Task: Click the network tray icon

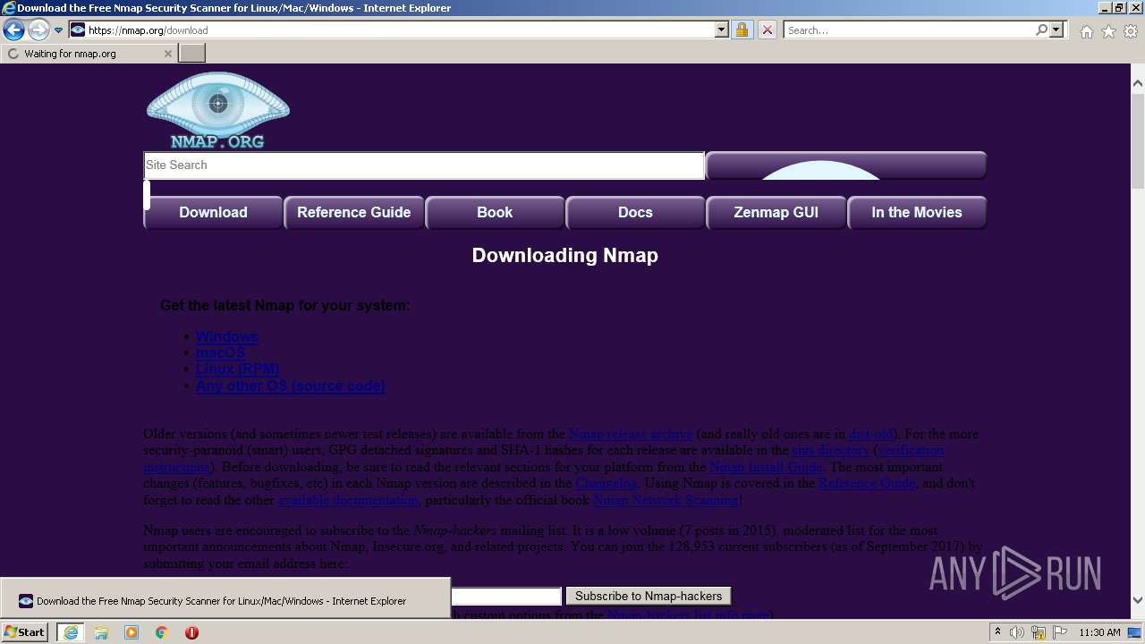Action: click(x=1039, y=632)
